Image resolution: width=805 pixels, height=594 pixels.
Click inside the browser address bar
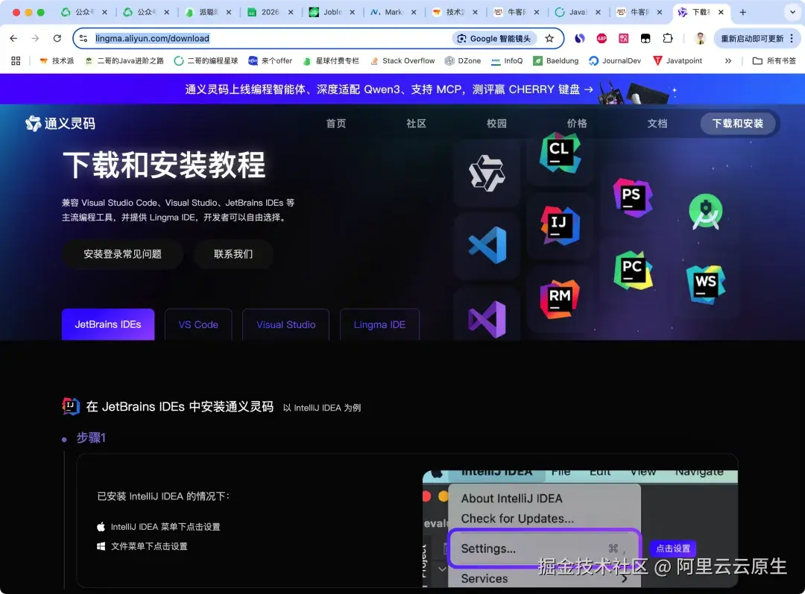click(x=298, y=37)
